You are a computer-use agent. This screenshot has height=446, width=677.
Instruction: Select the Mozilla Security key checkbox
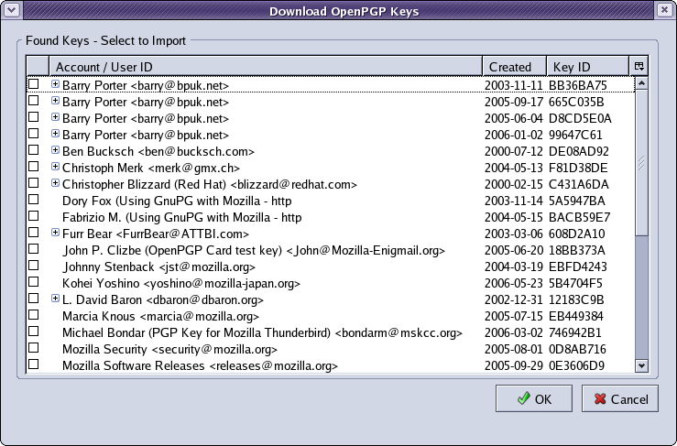33,348
